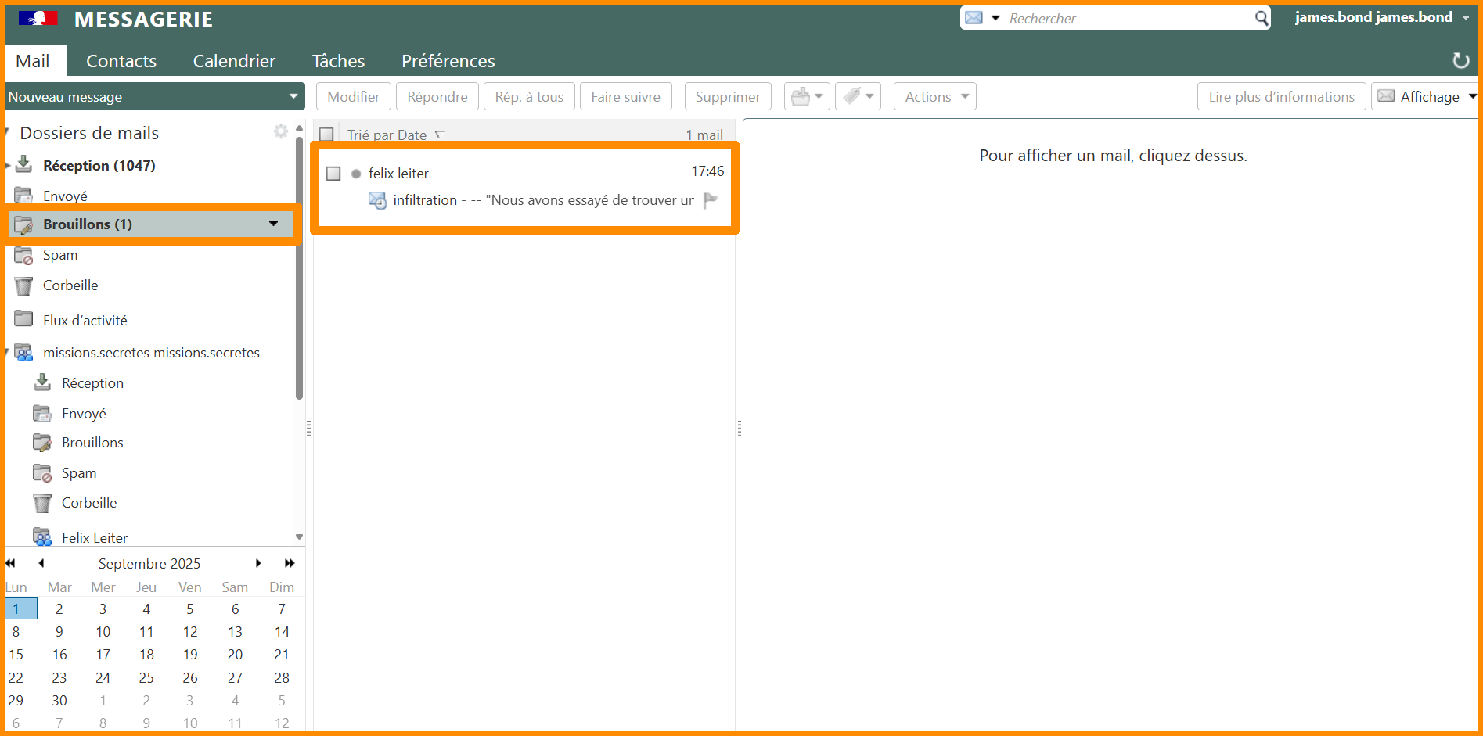The image size is (1483, 736).
Task: Open the tag toolbar icon
Action: [x=858, y=96]
